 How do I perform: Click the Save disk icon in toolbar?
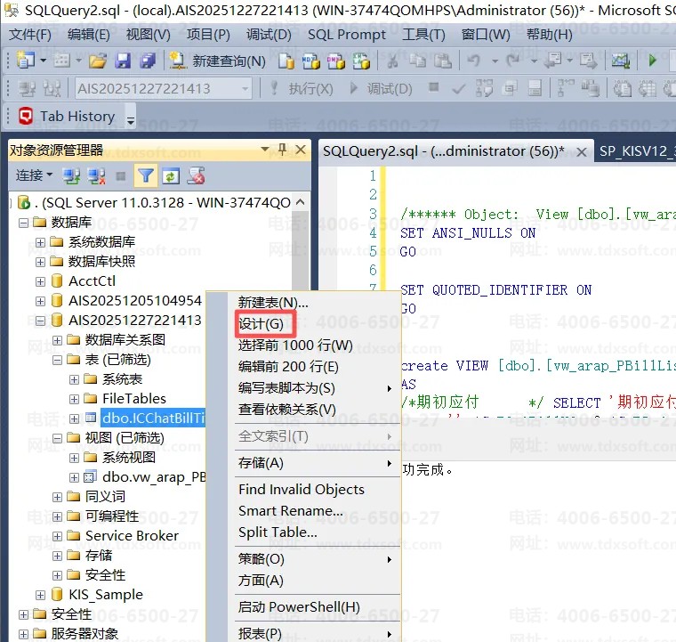[x=123, y=61]
